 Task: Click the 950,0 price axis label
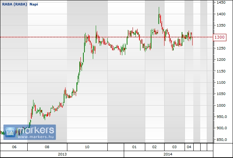[x=221, y=117]
